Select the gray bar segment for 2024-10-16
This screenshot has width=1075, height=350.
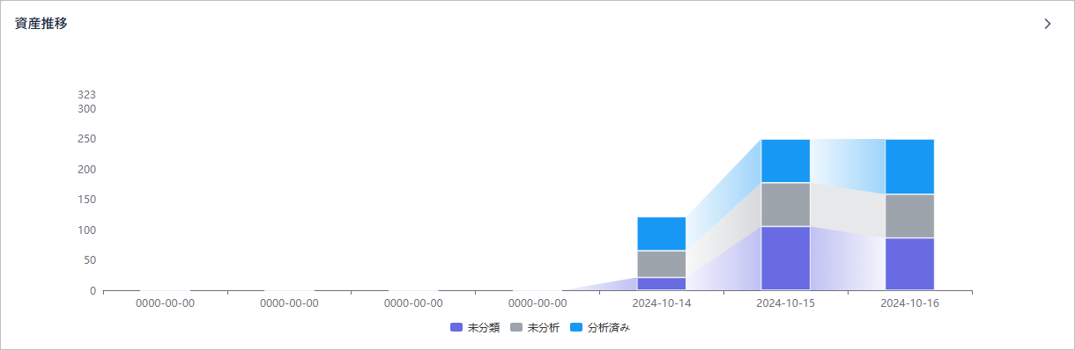click(x=909, y=216)
